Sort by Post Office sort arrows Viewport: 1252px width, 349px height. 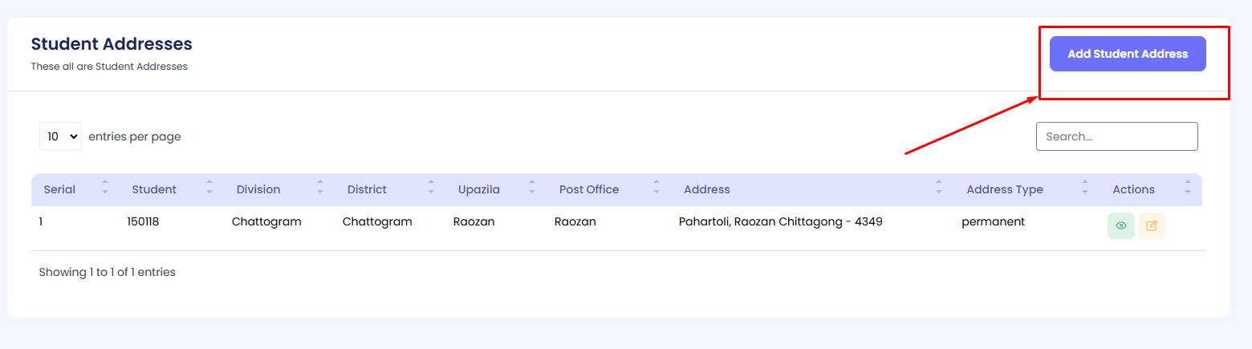tap(656, 187)
